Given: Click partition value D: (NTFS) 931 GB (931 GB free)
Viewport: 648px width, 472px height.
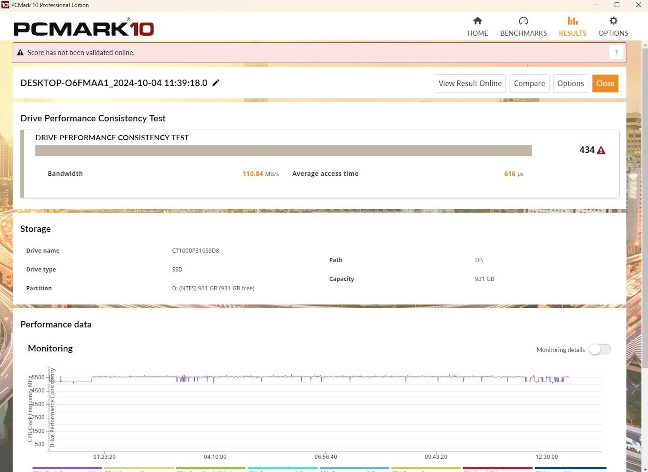Looking at the screenshot, I should point(213,288).
